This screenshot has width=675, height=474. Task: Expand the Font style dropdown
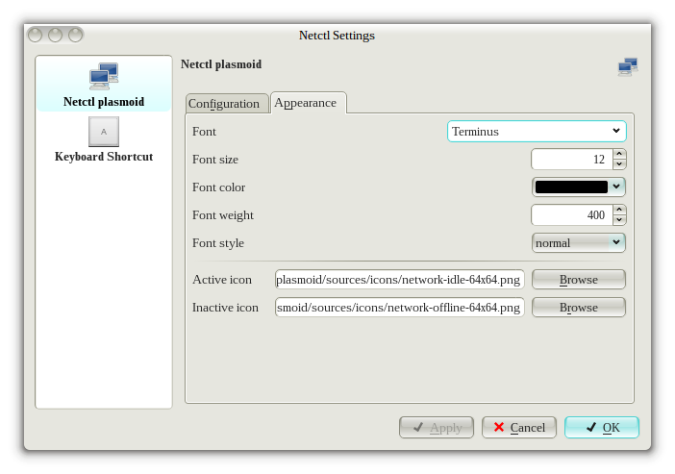click(x=578, y=243)
